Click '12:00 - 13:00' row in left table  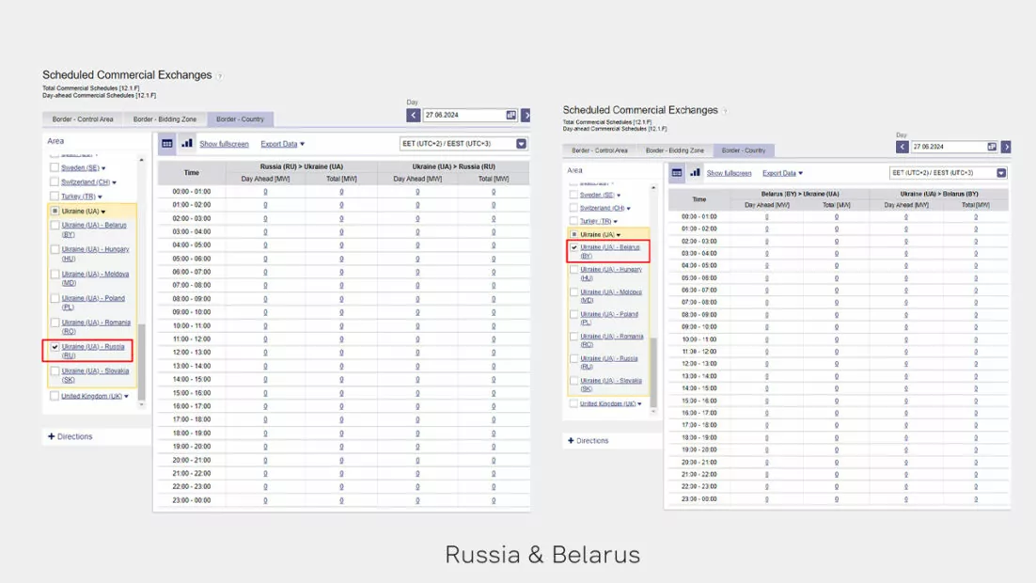[343, 353]
